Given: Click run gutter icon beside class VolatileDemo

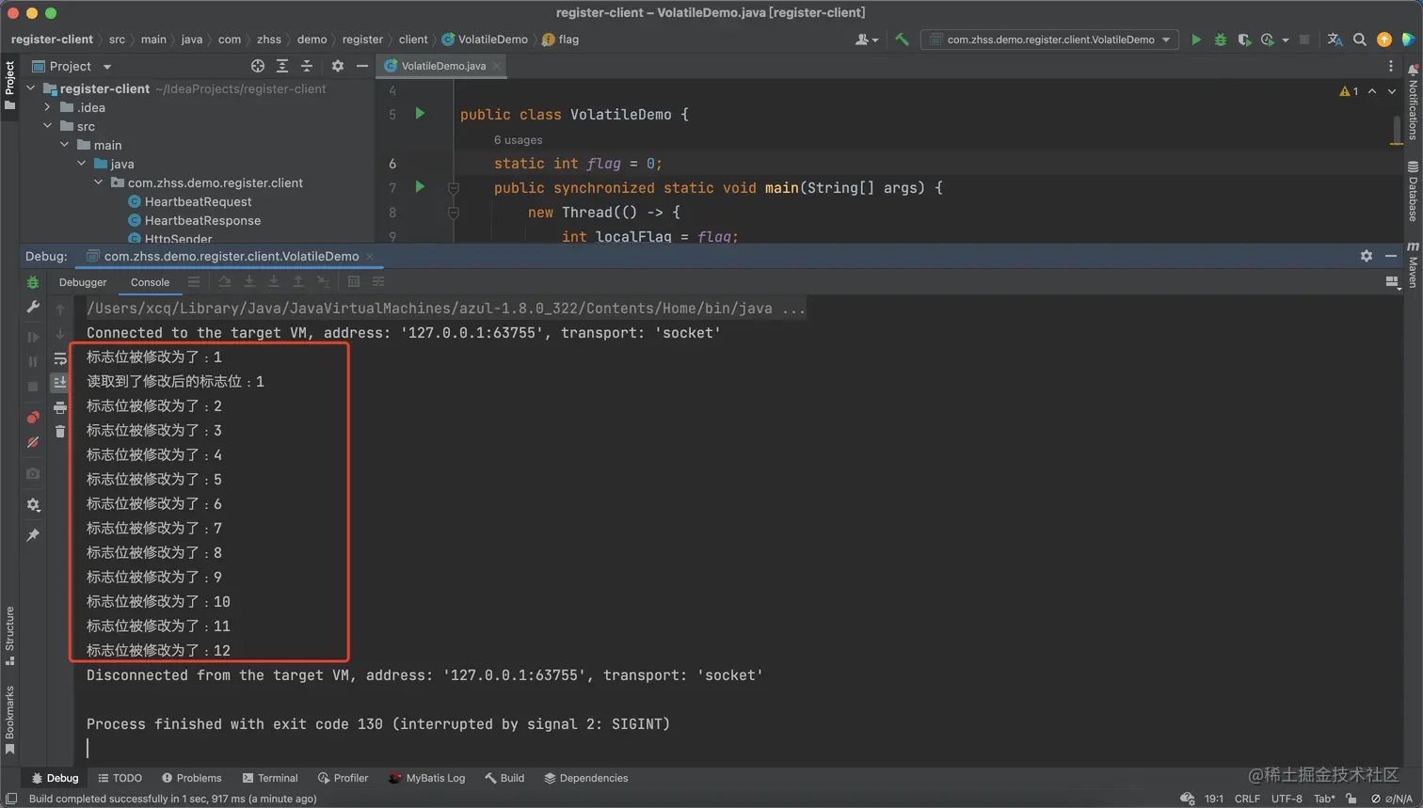Looking at the screenshot, I should 421,114.
